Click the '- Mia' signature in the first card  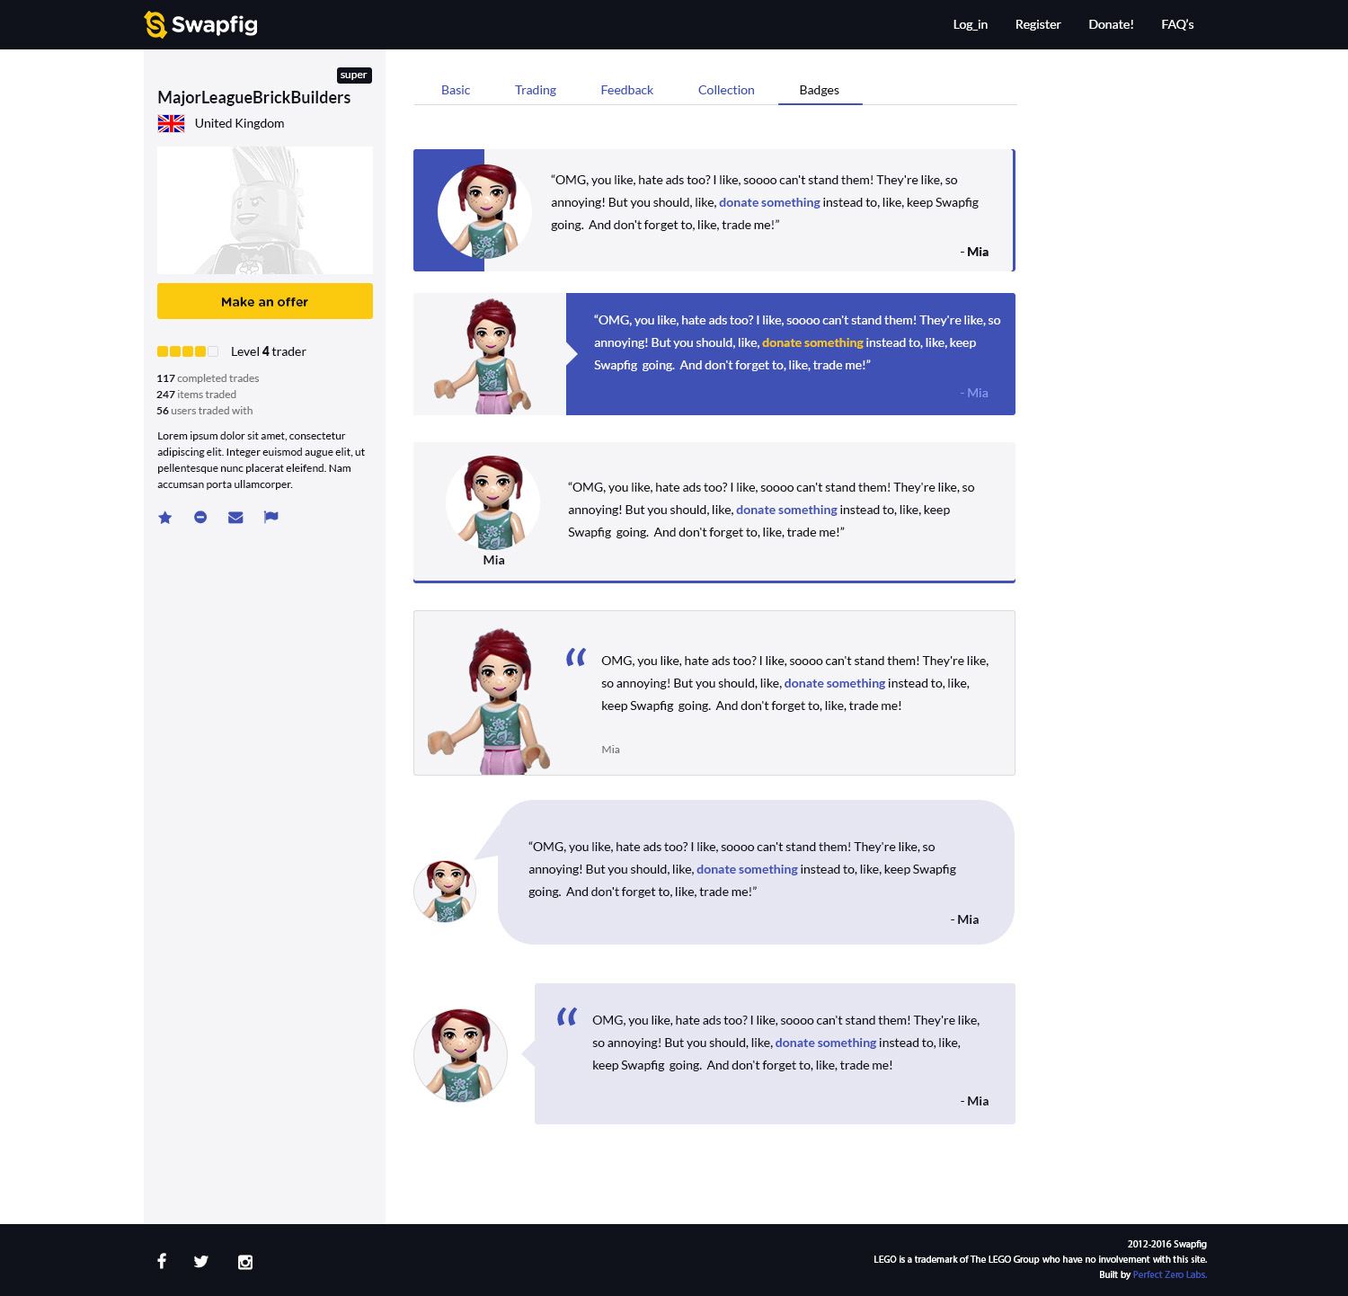pos(974,252)
